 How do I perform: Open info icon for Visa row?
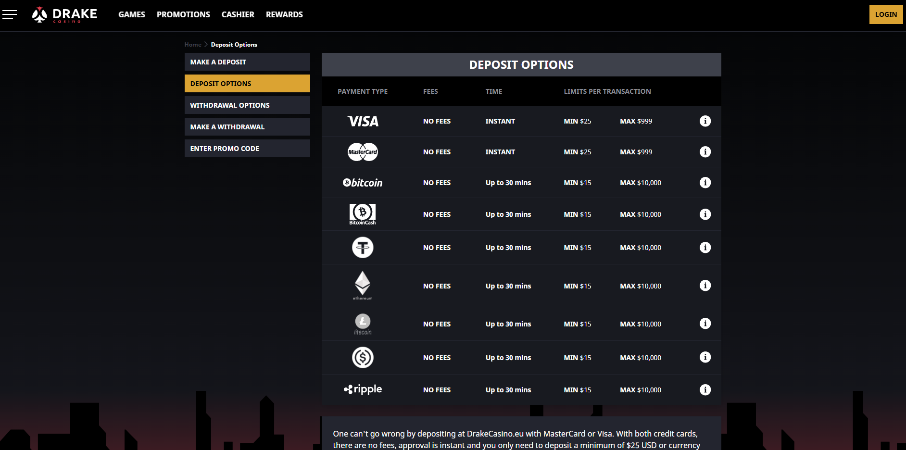point(705,121)
